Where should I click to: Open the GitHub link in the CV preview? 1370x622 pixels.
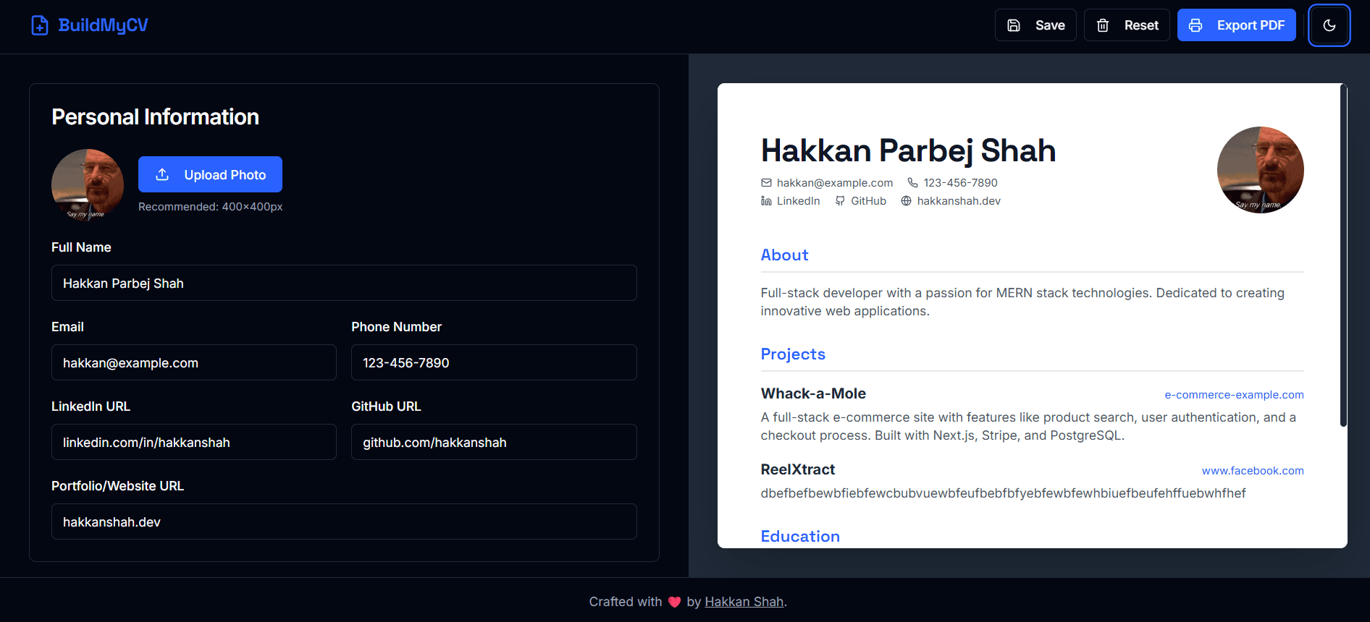pos(867,201)
